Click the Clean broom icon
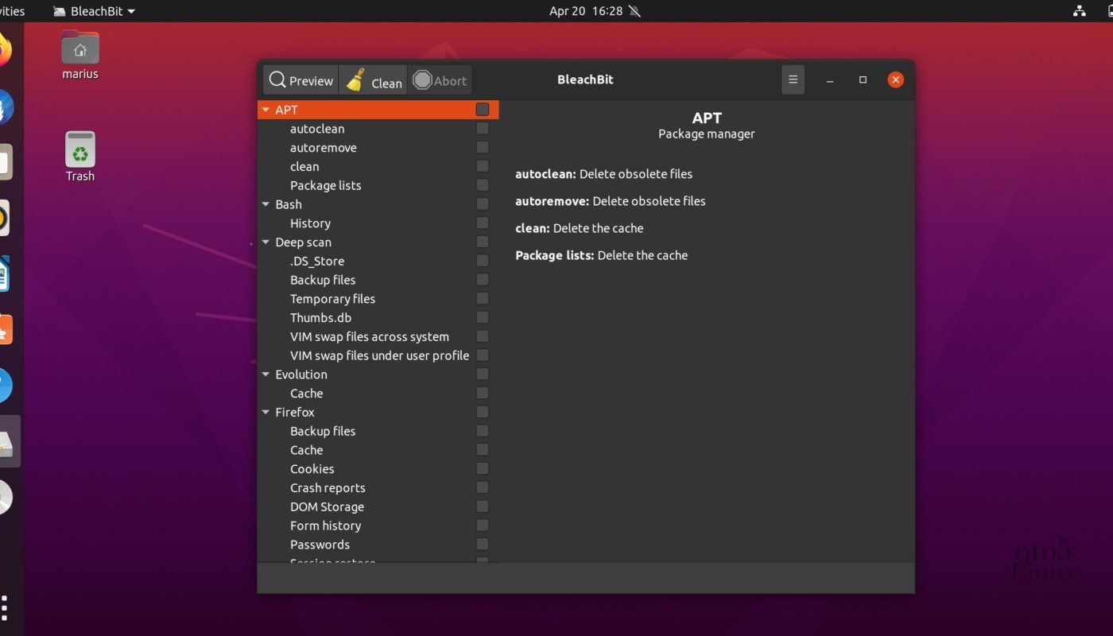The width and height of the screenshot is (1113, 636). coord(357,80)
